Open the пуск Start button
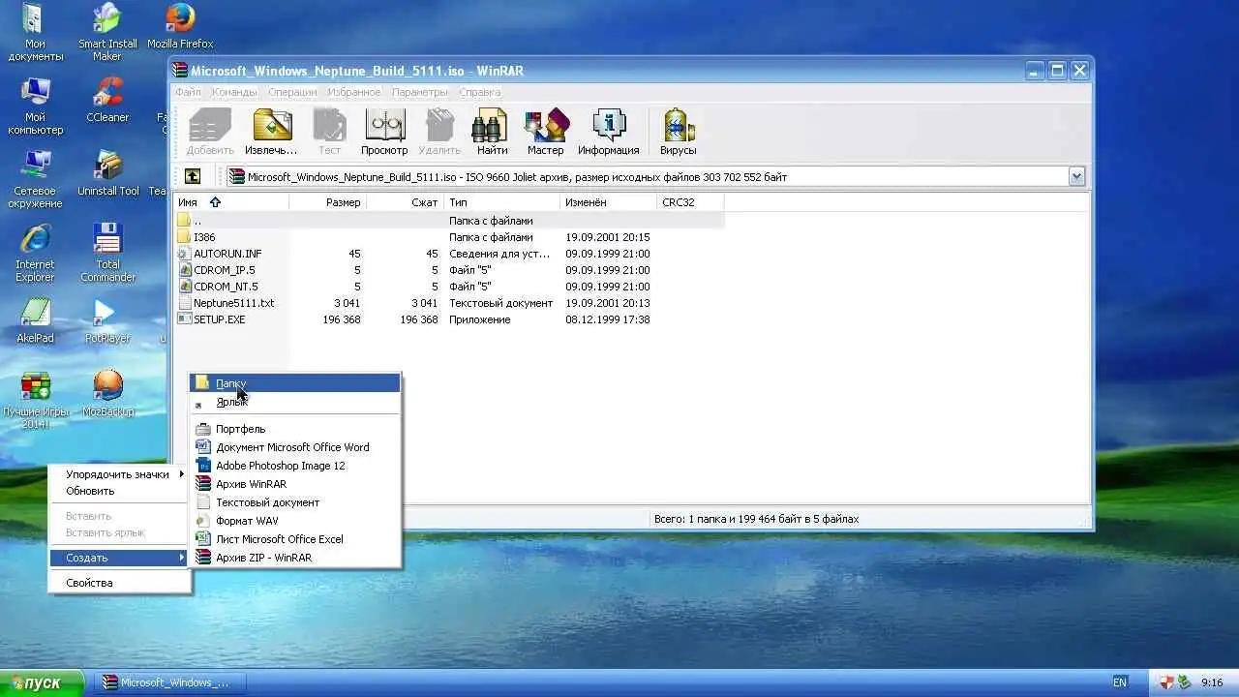The width and height of the screenshot is (1239, 697). pos(42,682)
